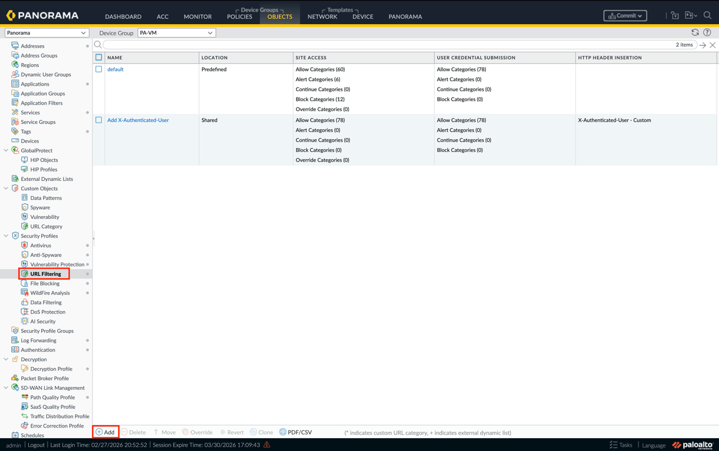Click the Application Filters icon
Screen dimensions: 719x451
coord(15,103)
